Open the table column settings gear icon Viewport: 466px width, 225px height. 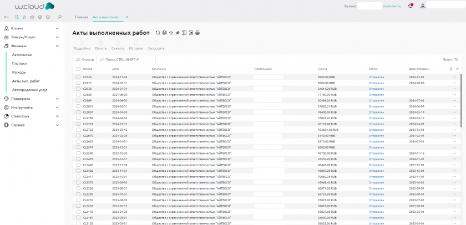[457, 69]
